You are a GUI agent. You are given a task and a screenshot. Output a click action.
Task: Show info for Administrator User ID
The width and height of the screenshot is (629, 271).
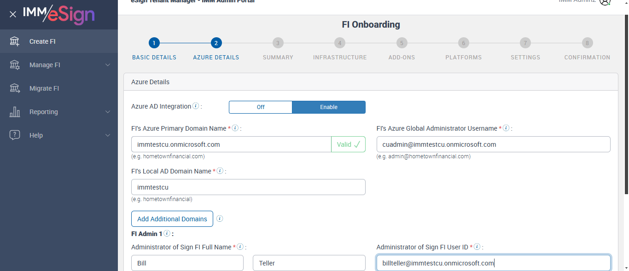(477, 247)
